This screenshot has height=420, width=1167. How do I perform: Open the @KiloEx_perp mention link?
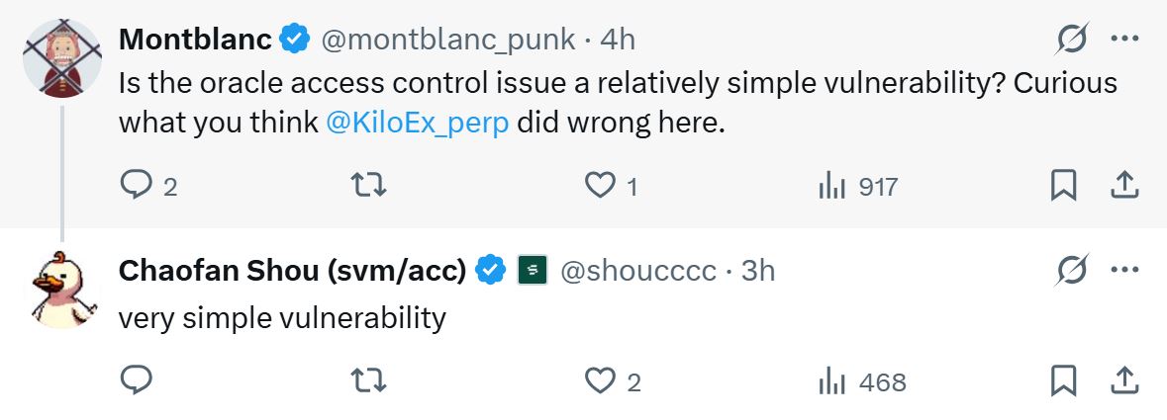click(x=417, y=123)
